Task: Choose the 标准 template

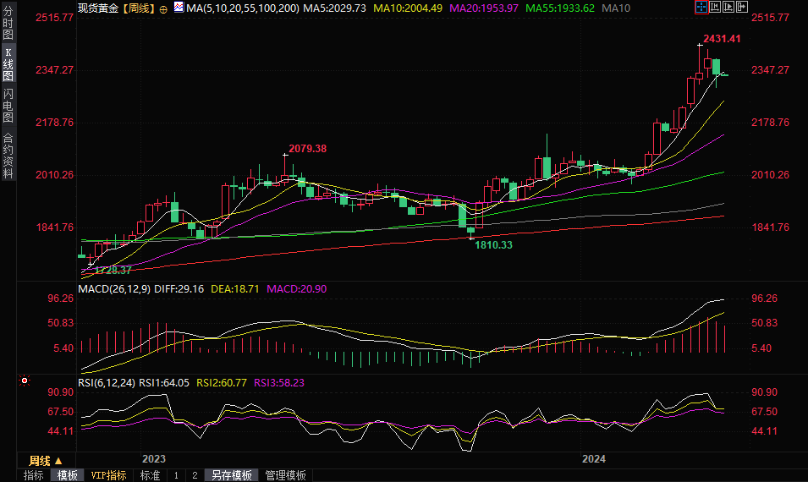Action: pyautogui.click(x=150, y=475)
